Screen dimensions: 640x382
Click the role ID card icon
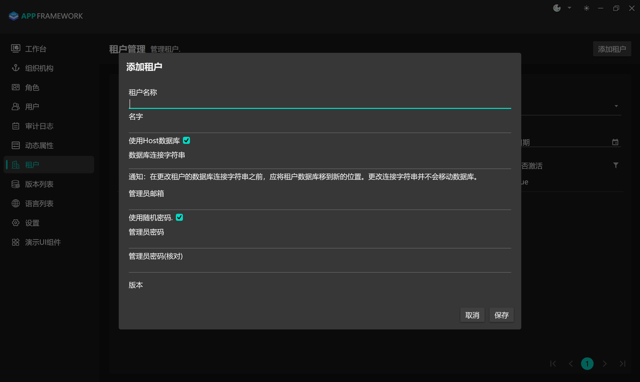pos(15,87)
